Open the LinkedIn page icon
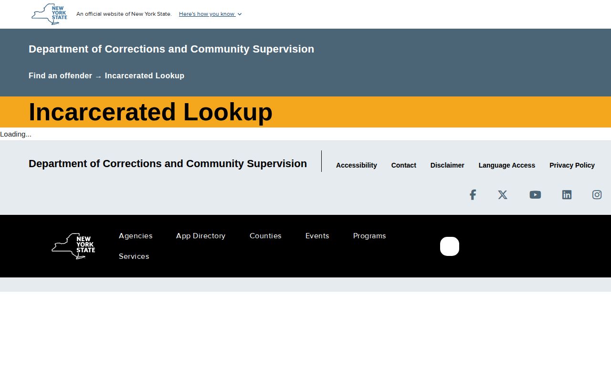Viewport: 611px width, 382px height. 567,195
